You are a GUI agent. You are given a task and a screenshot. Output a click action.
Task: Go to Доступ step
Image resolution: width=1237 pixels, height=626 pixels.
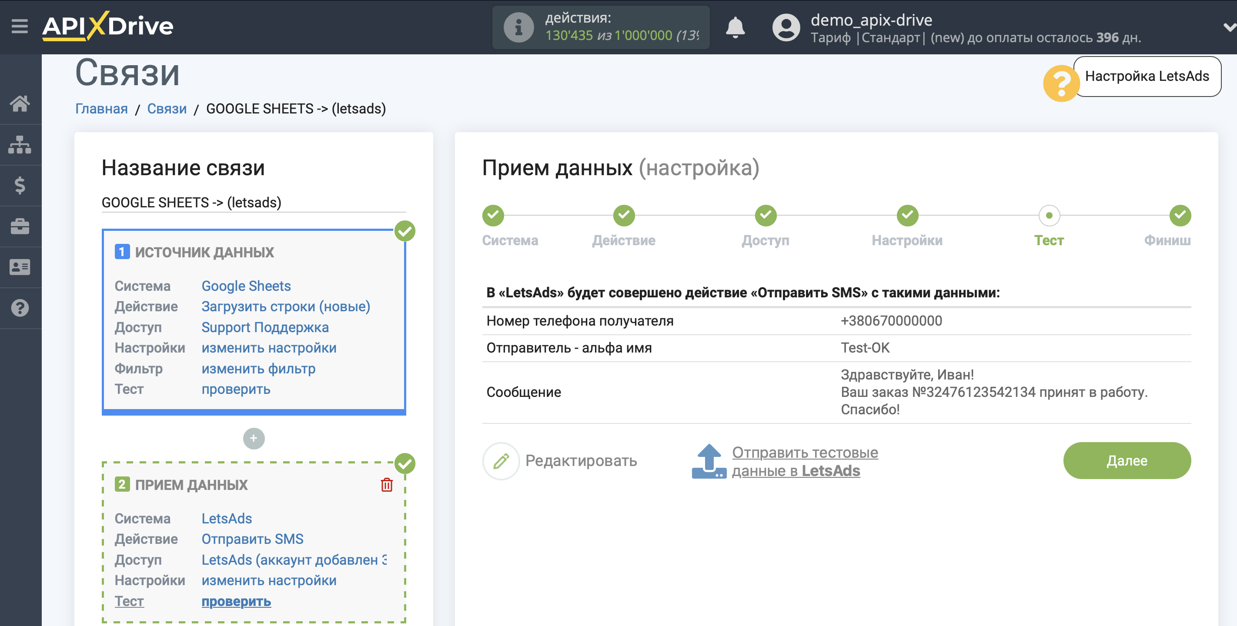[x=766, y=216]
